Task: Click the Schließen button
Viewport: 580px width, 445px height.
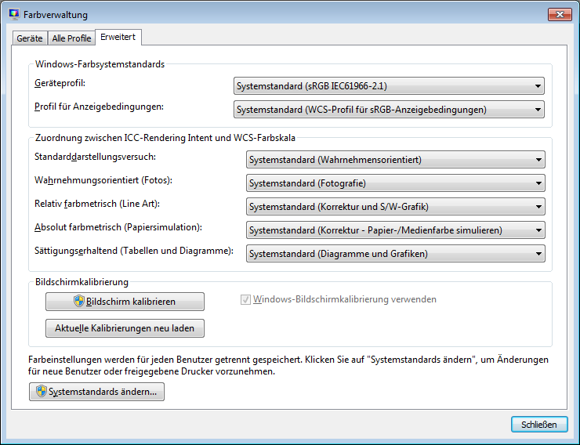Action: [539, 425]
